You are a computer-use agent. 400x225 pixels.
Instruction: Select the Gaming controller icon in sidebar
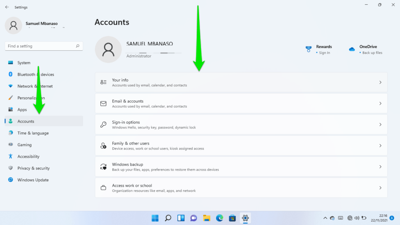10,145
